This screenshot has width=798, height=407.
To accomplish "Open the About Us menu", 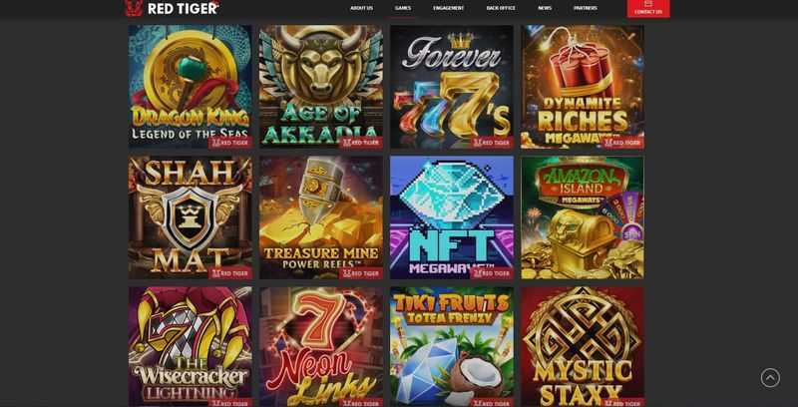I will tap(361, 8).
